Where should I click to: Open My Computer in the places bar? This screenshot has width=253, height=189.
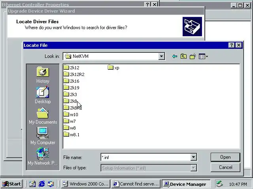(x=43, y=136)
